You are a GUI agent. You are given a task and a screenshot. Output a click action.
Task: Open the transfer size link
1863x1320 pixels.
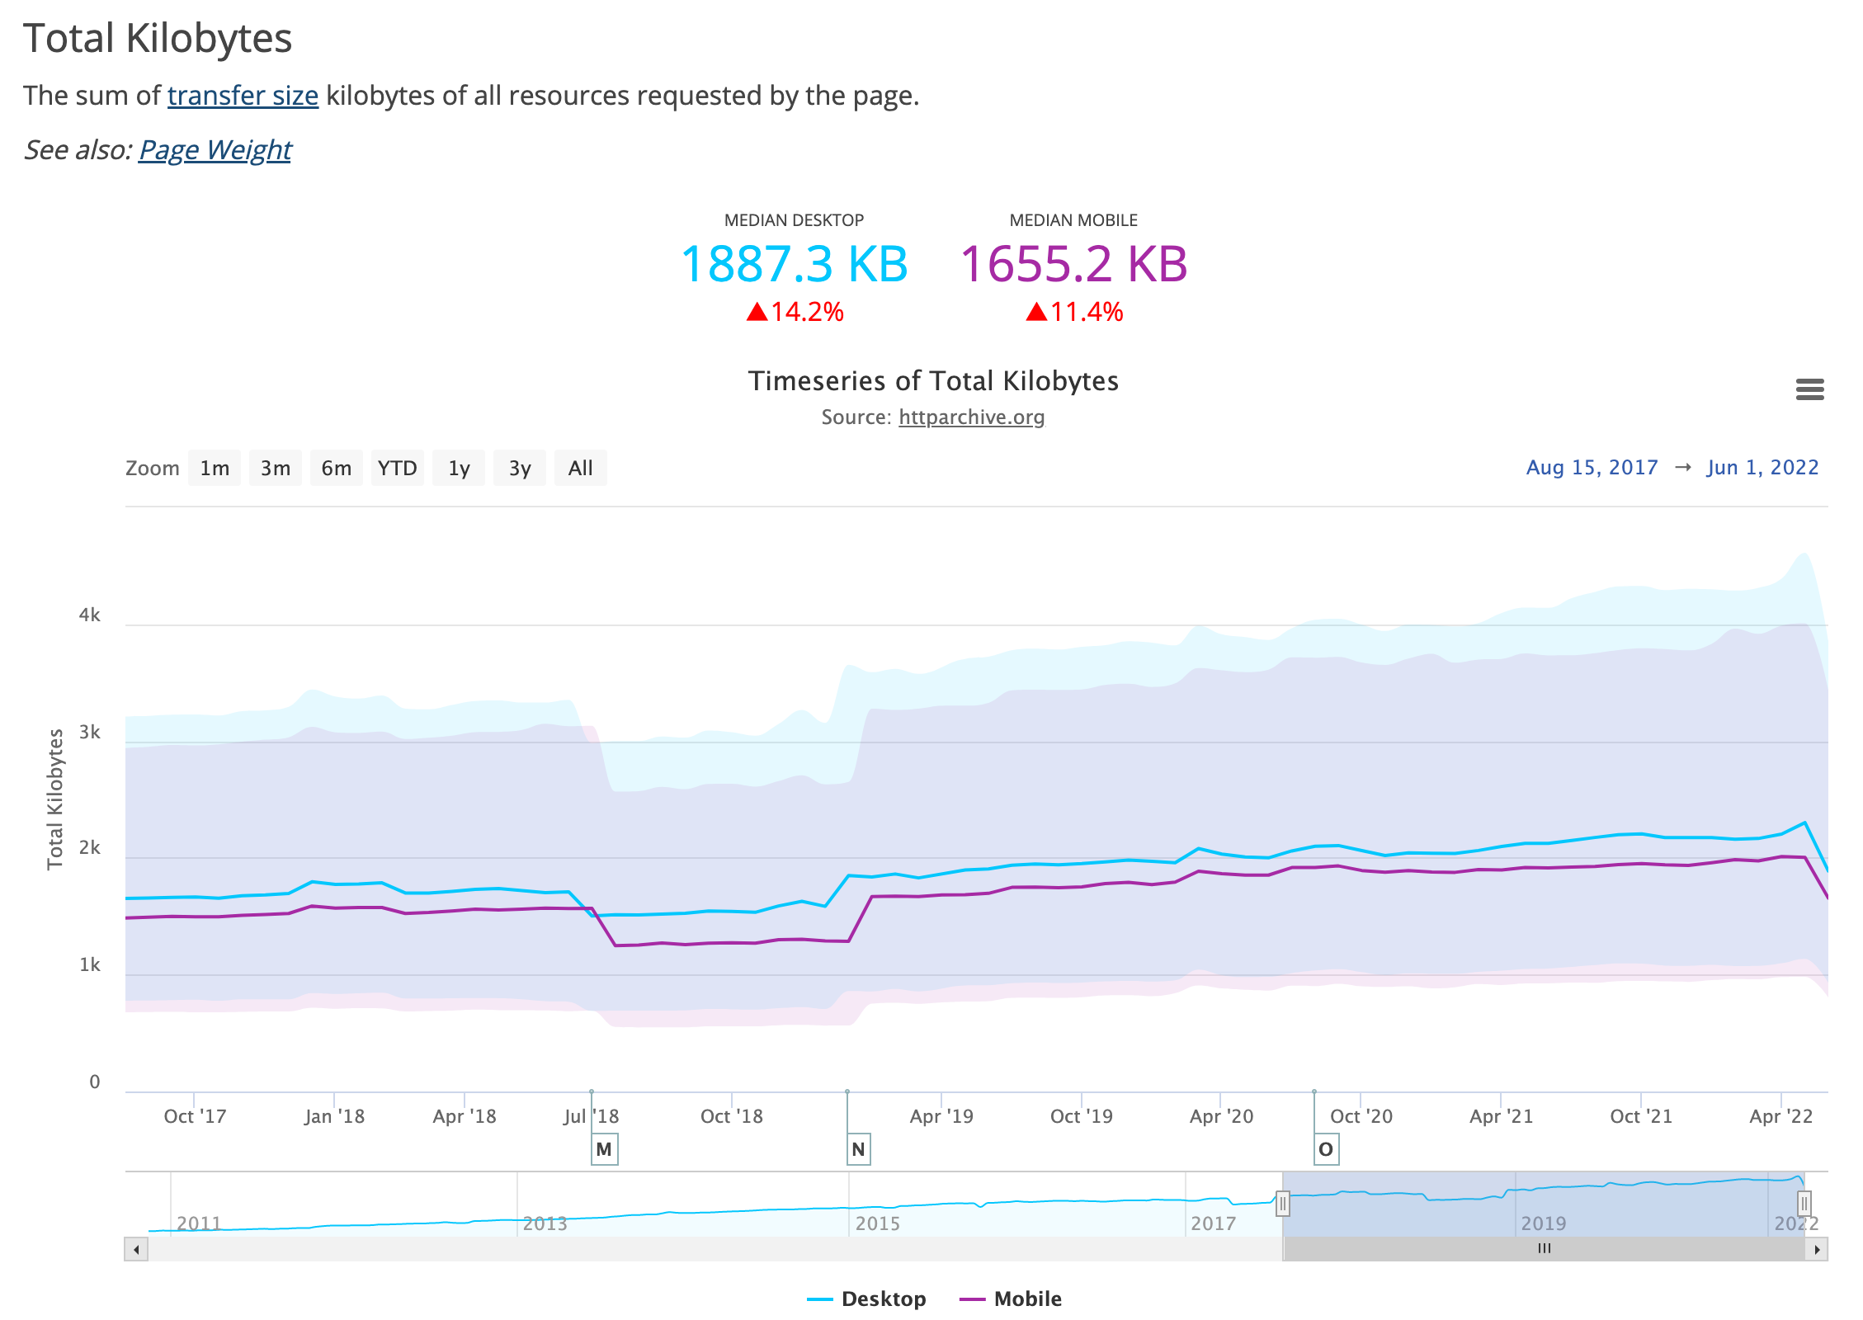[243, 96]
